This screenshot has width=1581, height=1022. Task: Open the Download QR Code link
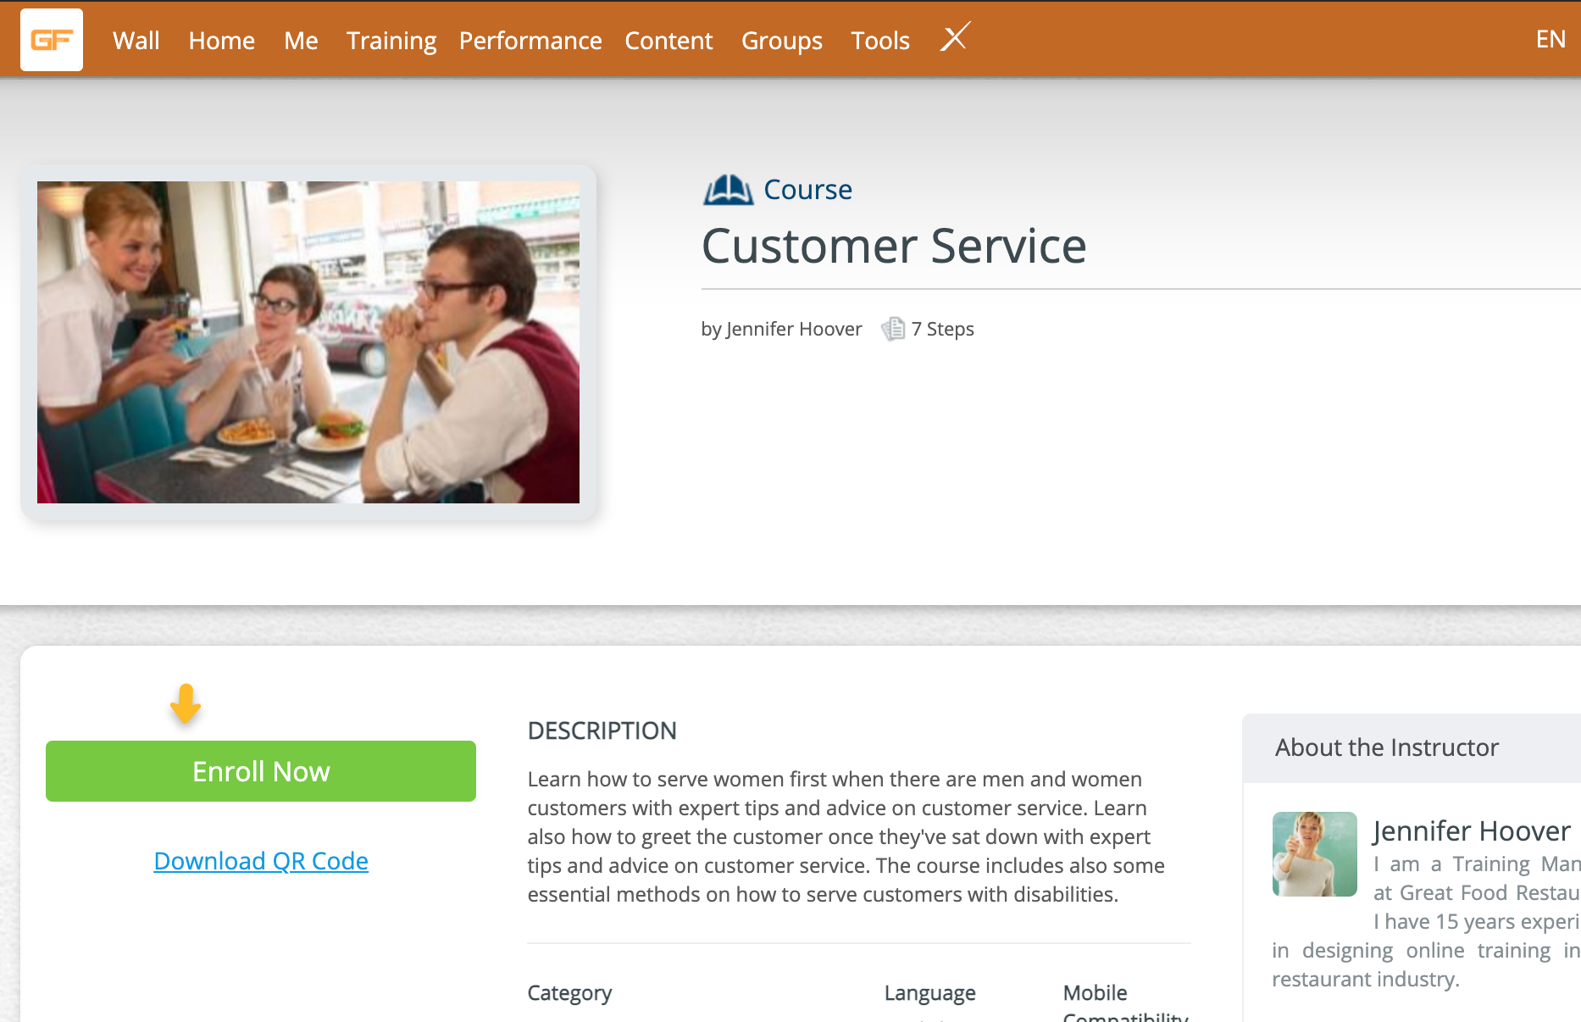(x=261, y=861)
